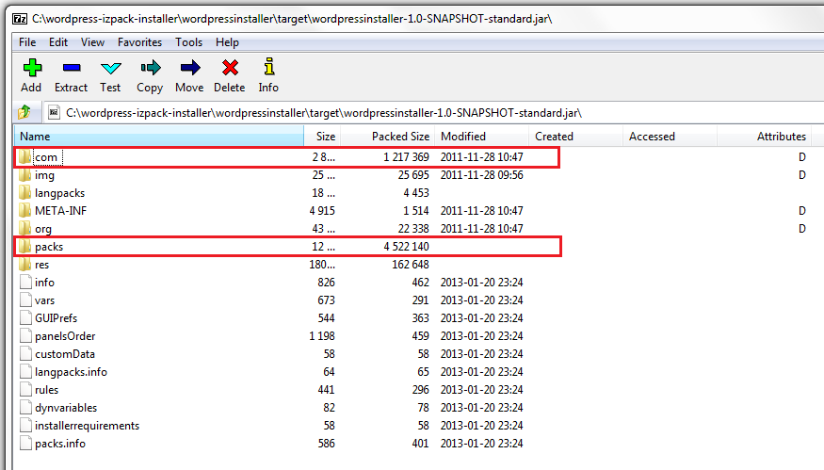Select the installerrequirements file
The width and height of the screenshot is (824, 470).
[87, 426]
